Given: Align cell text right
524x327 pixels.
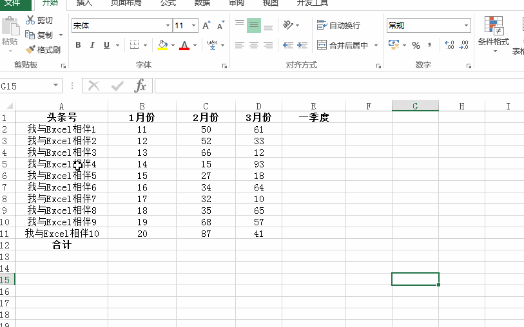Looking at the screenshot, I should 268,44.
